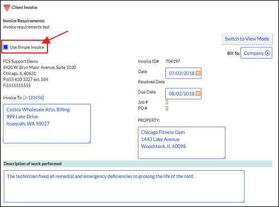
Task: Open the J-123456 invoice link
Action: pos(33,98)
